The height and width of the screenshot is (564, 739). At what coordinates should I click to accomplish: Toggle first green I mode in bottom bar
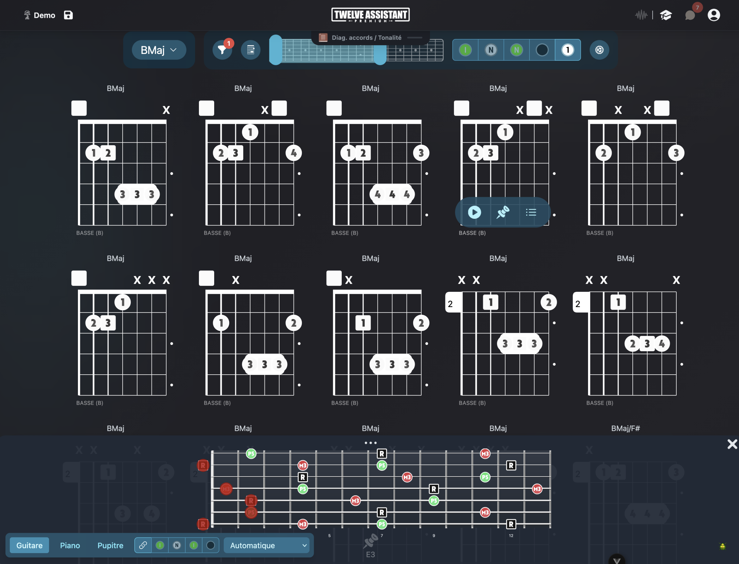coord(160,545)
